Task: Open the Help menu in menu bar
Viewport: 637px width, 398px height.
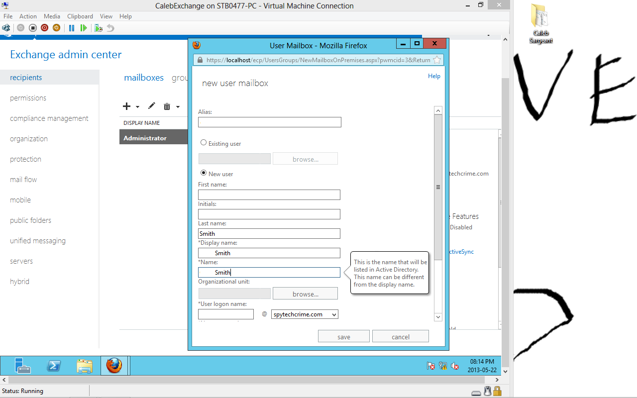Action: (125, 16)
